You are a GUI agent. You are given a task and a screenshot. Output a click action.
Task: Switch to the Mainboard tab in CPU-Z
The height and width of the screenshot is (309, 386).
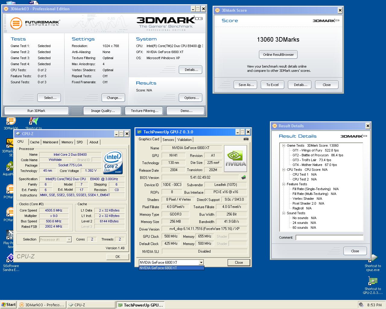click(x=50, y=142)
